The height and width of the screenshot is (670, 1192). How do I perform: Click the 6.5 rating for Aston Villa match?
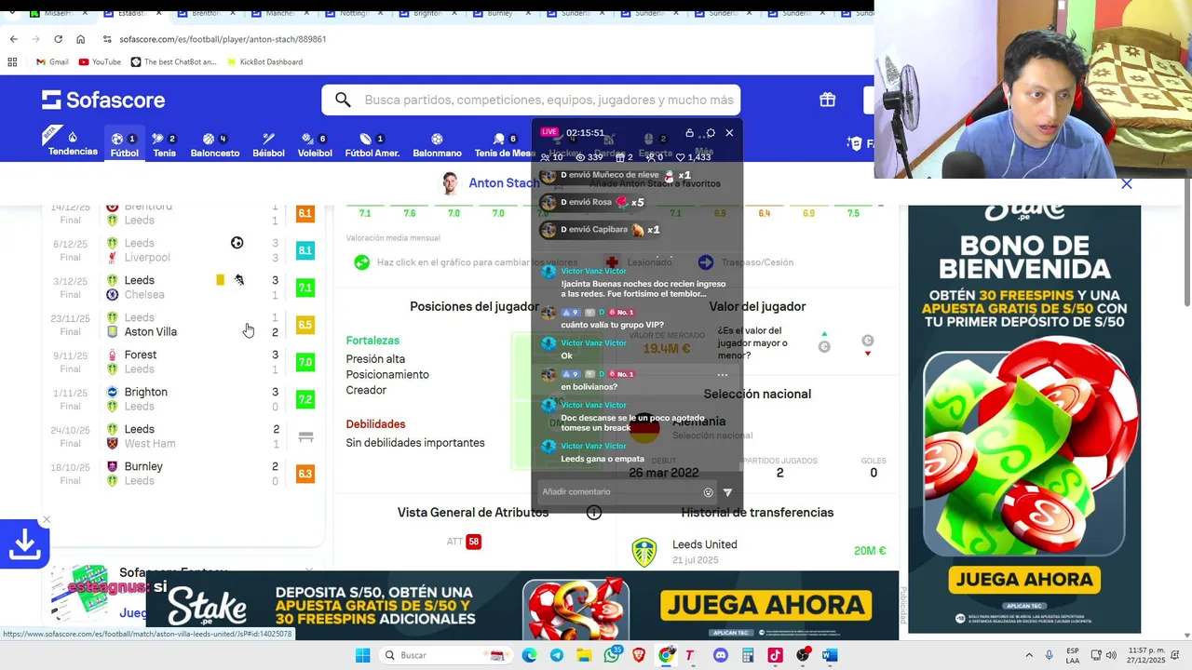305,325
